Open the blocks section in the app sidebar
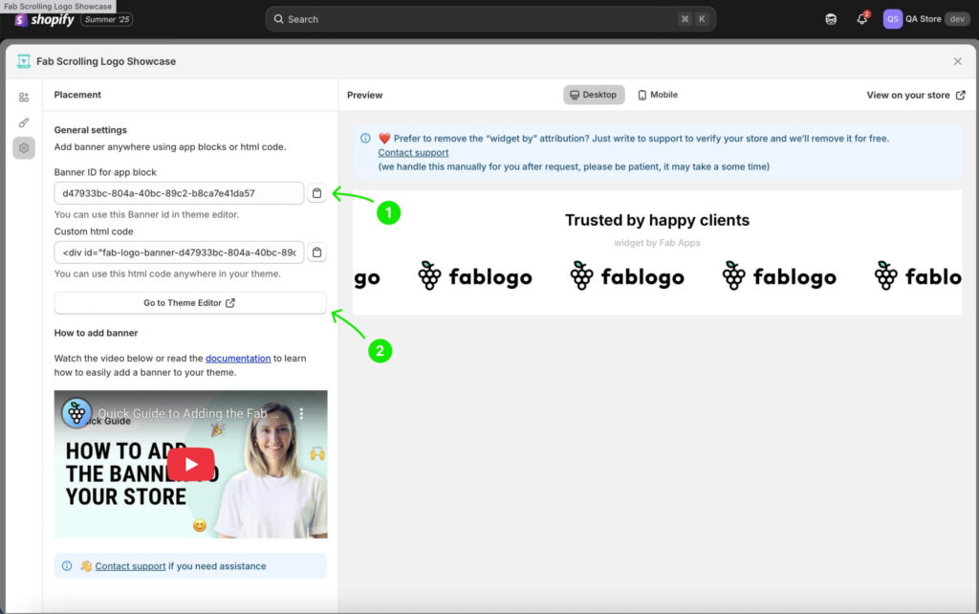979x614 pixels. click(24, 97)
